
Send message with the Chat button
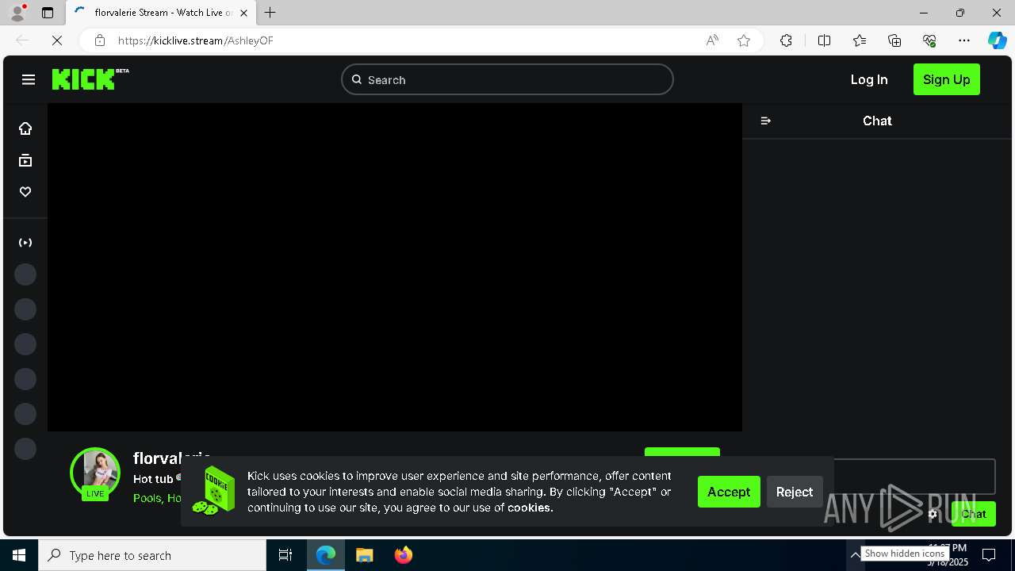[974, 514]
